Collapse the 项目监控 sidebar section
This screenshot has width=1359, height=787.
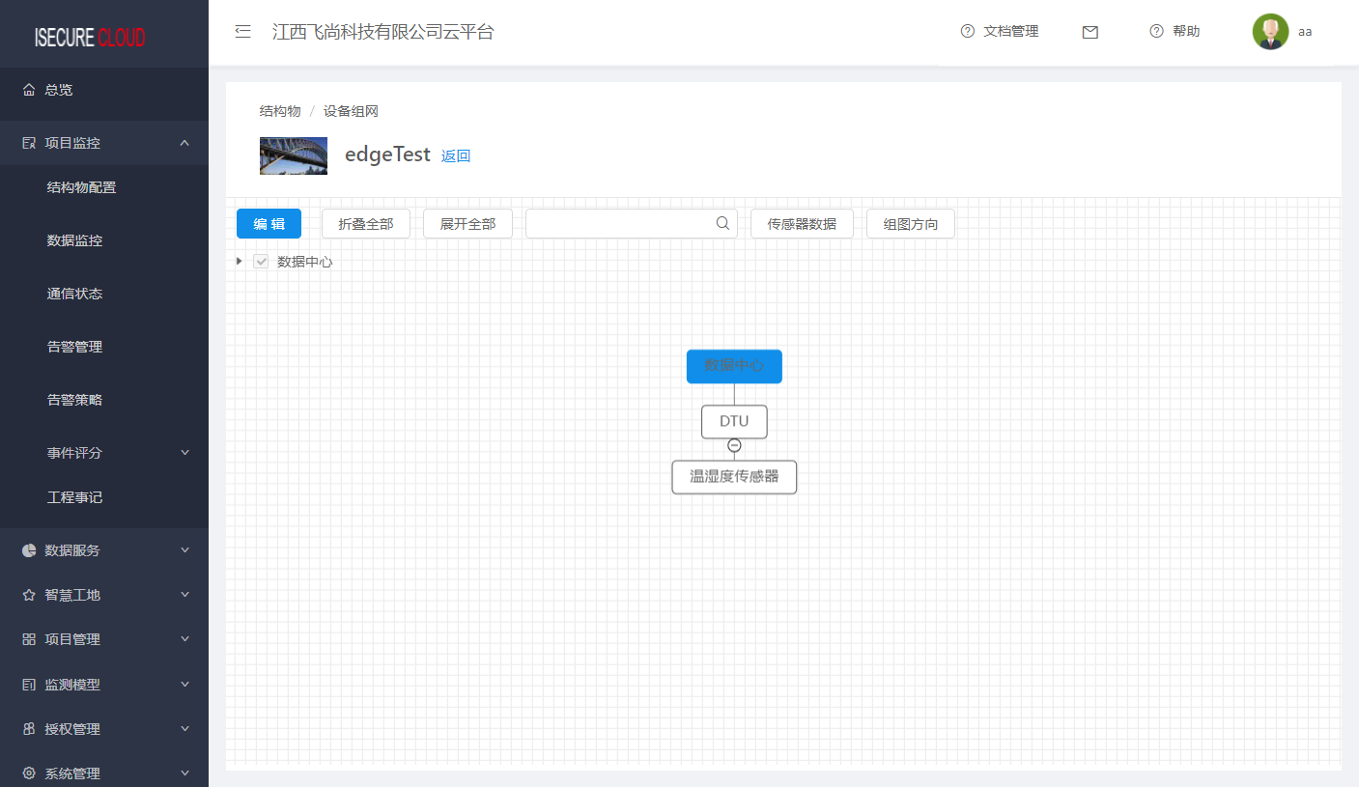(184, 143)
